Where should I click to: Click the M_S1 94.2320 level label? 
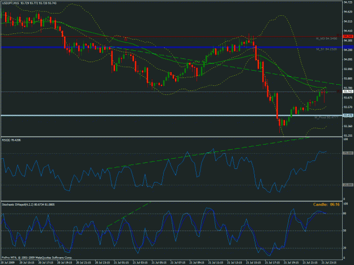(326, 49)
